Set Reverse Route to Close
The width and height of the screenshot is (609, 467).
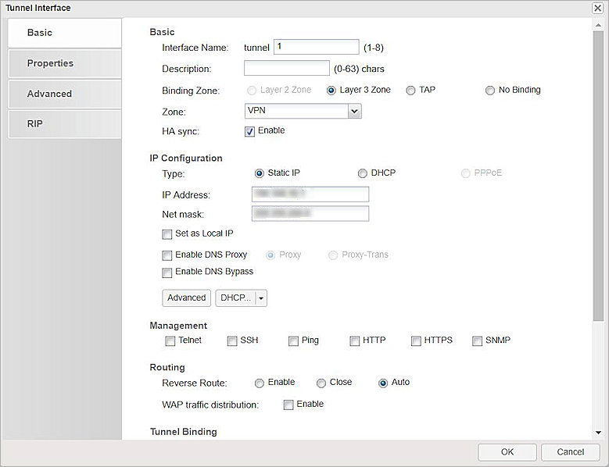321,383
